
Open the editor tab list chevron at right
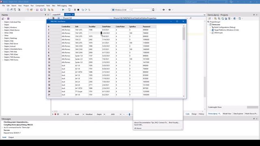tap(204, 15)
